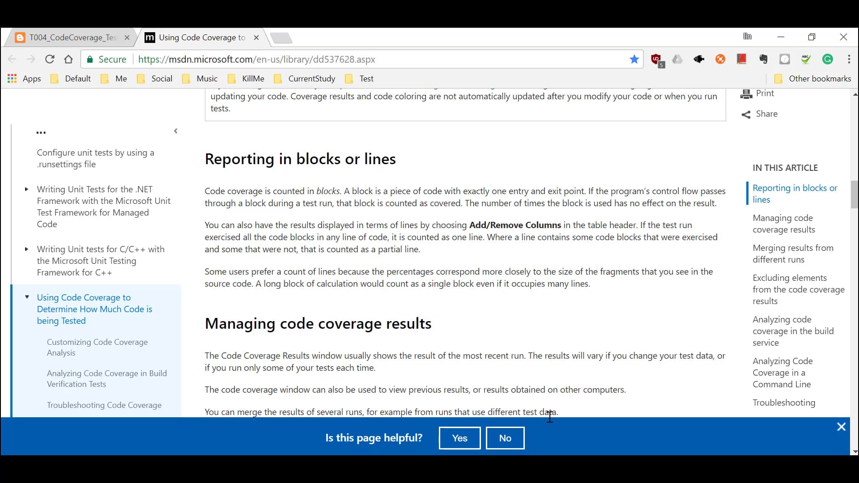Expand 'Writing Unit tests for C/C++' entry

click(27, 249)
